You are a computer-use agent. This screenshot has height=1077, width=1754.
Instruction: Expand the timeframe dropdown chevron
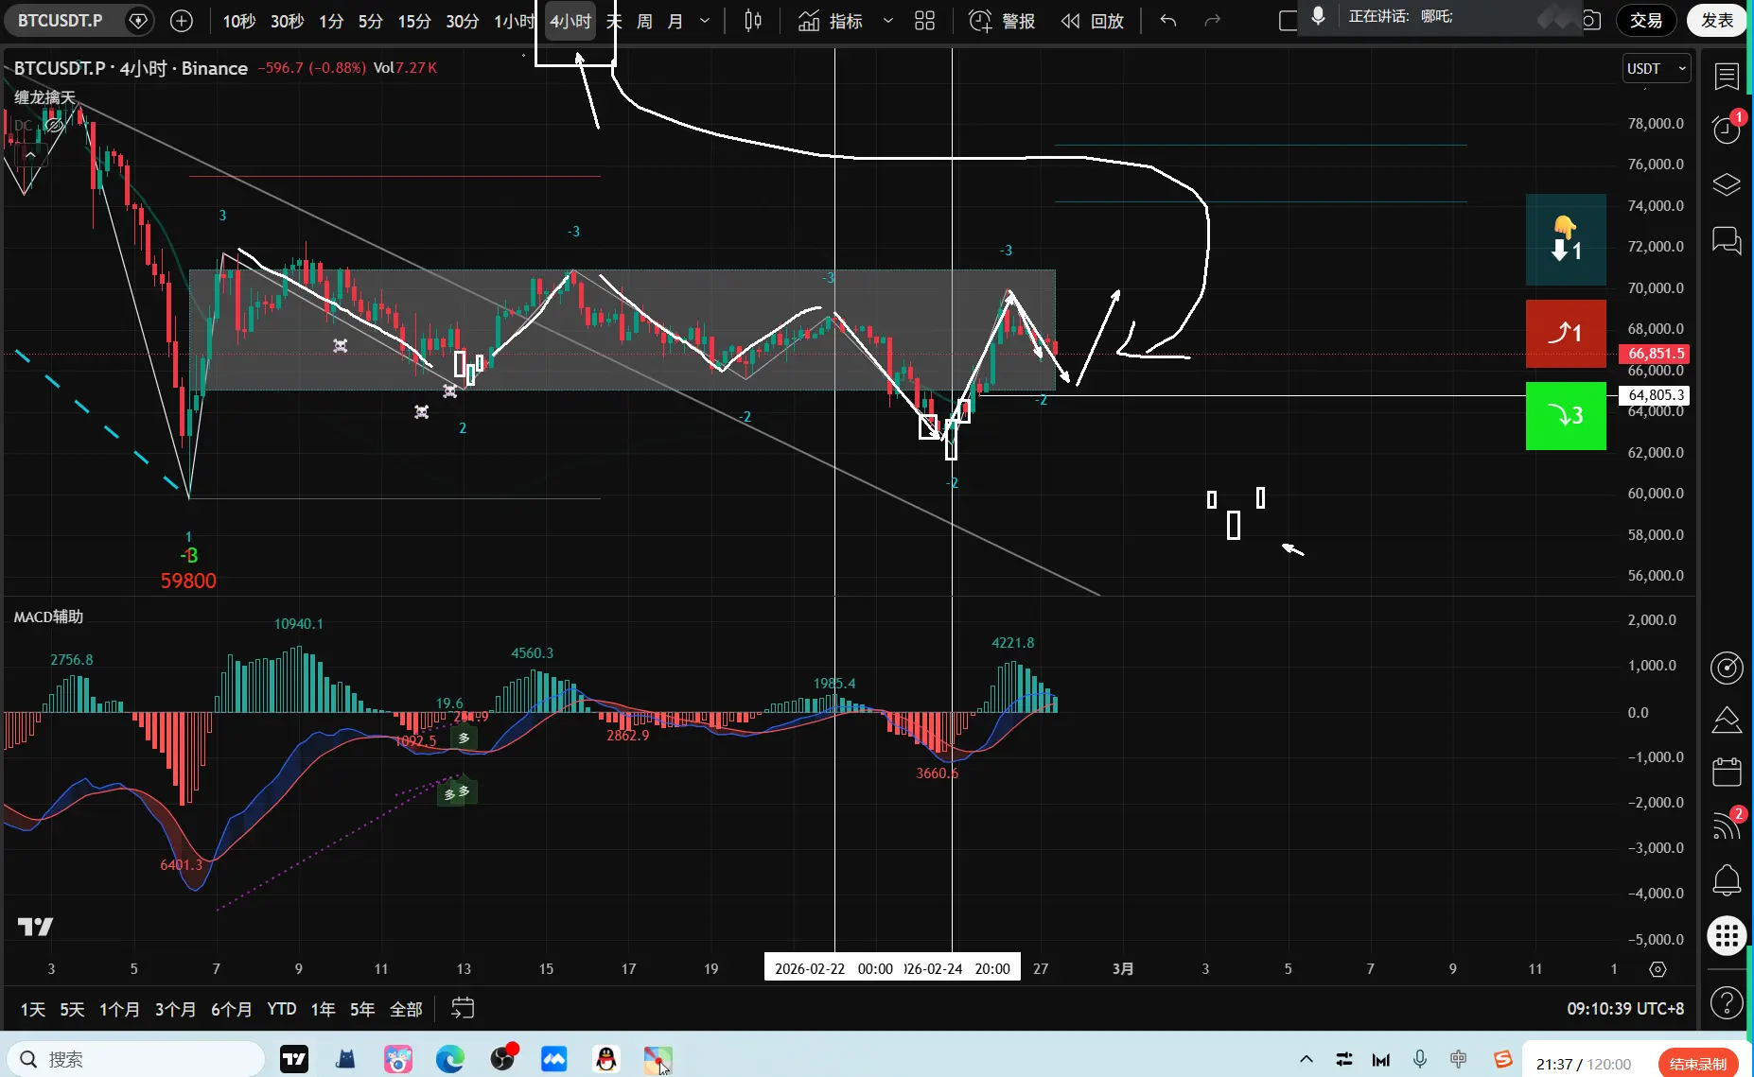click(705, 21)
